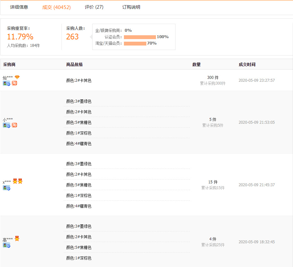
Task: Click the 淘 icon next to buyer 小***
Action: click(14, 125)
